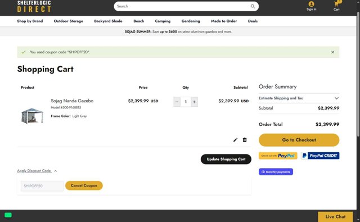Open the Cart icon in header
Screen dimensions: 360x222
point(336,6)
